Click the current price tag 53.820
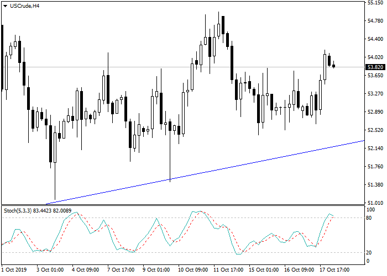Screen dimensions: 387x276 click(375, 67)
